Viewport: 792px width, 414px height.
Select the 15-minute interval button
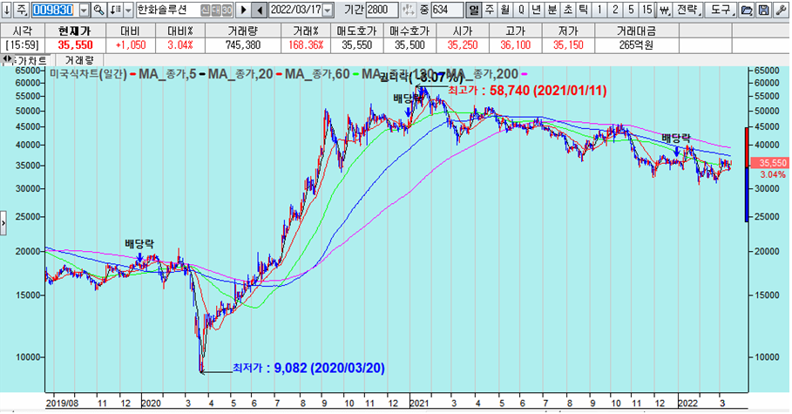pyautogui.click(x=646, y=10)
